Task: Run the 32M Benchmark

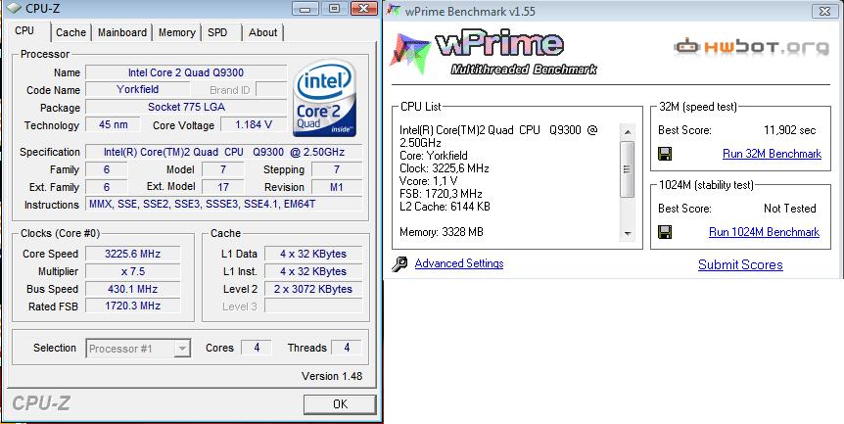Action: tap(772, 154)
